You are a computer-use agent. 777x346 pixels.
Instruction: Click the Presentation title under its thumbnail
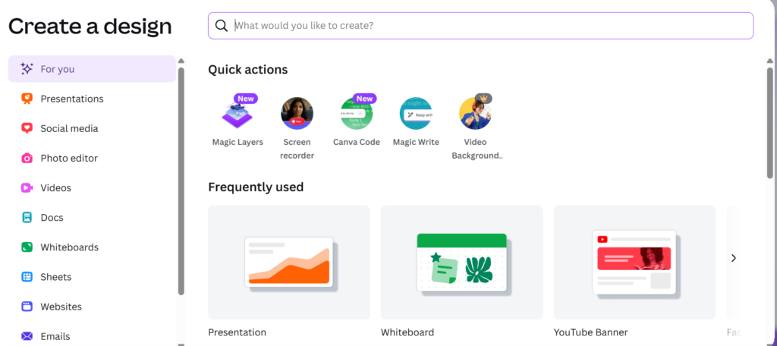pos(237,332)
